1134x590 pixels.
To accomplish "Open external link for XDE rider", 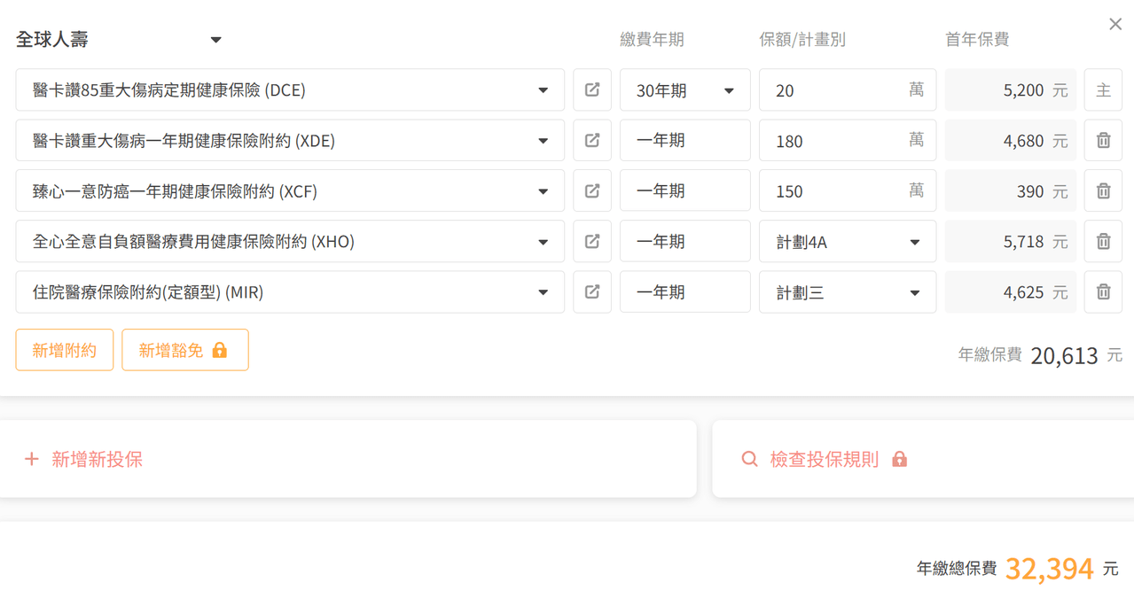I will coord(592,140).
